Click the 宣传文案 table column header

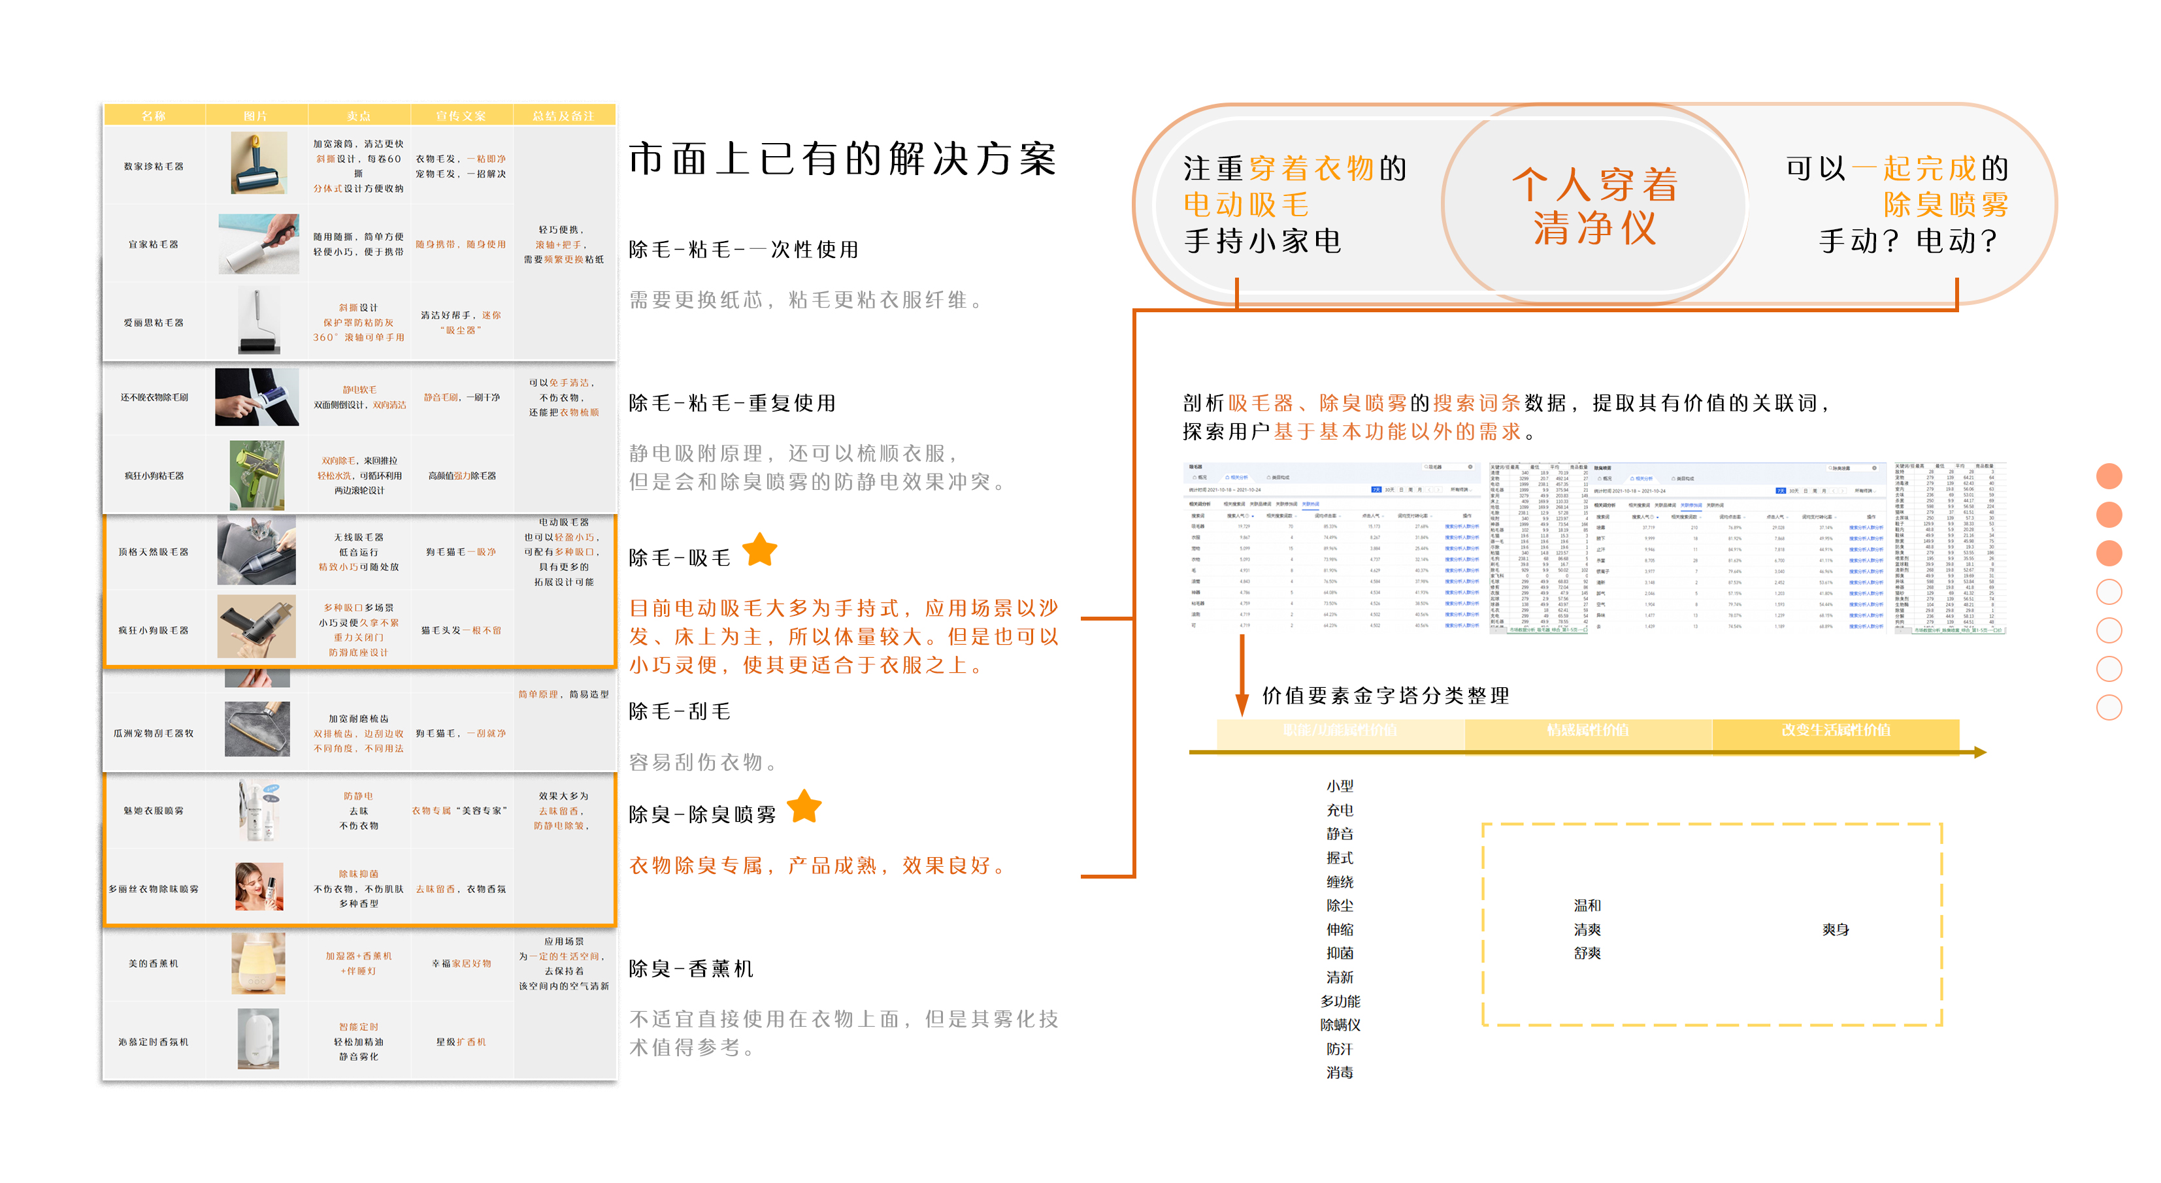461,116
